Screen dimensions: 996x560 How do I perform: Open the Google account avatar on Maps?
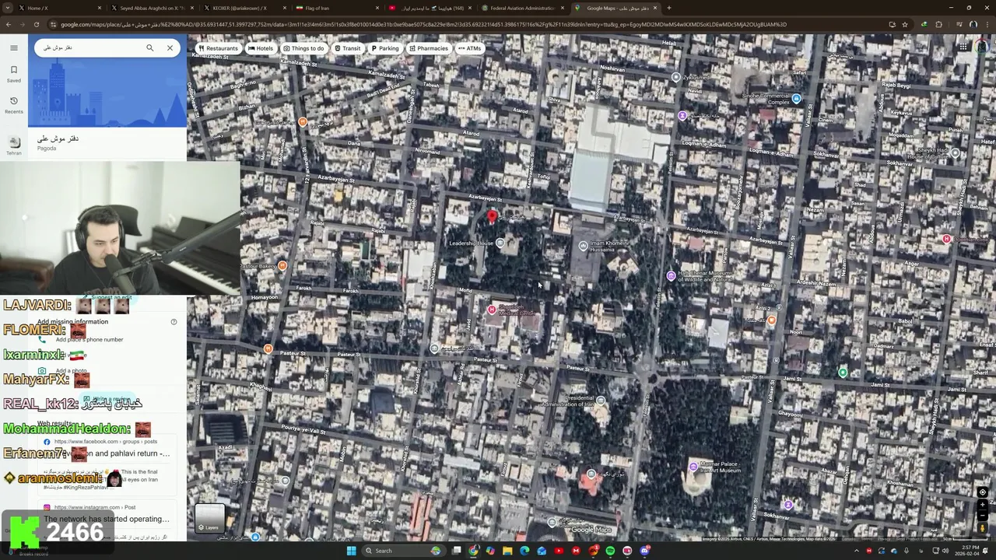pyautogui.click(x=984, y=47)
